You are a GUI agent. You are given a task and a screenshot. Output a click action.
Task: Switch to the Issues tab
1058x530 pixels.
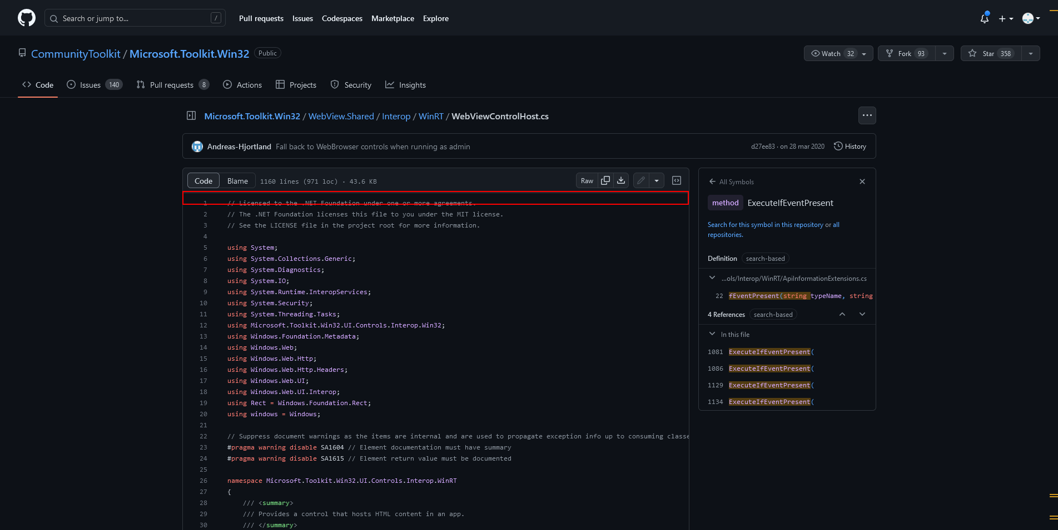pyautogui.click(x=90, y=84)
